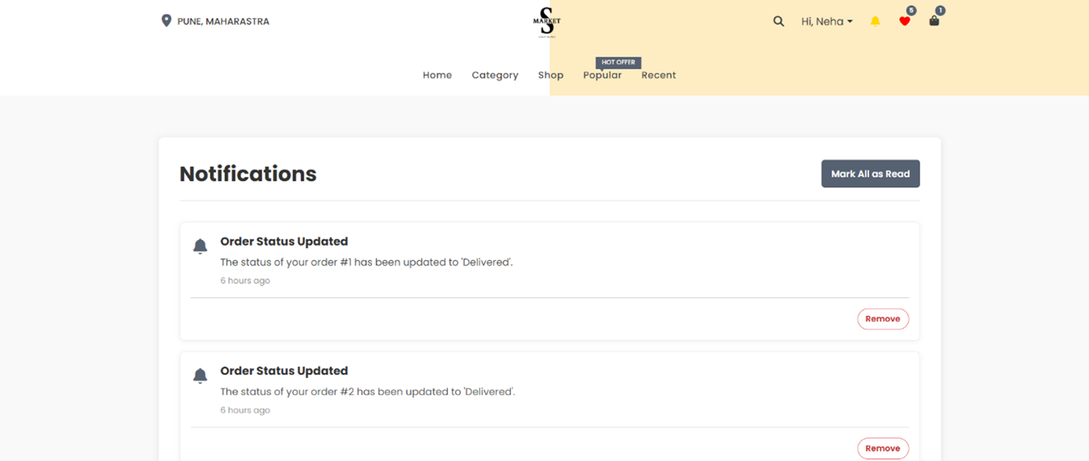Open the Popular menu item

[602, 75]
